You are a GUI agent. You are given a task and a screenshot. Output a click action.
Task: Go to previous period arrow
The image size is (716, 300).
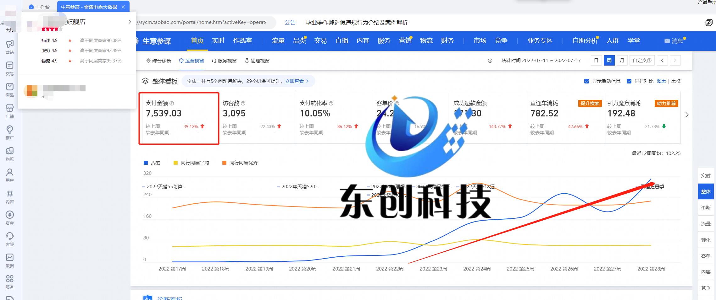[x=662, y=61]
